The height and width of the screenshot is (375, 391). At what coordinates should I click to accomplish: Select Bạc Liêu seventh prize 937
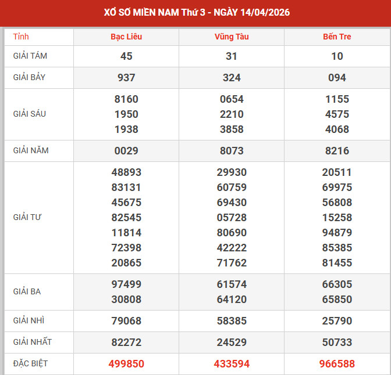coord(126,78)
